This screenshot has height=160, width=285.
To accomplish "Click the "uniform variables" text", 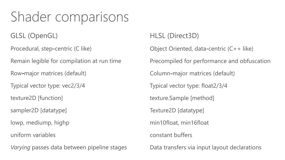I will pos(33,135).
